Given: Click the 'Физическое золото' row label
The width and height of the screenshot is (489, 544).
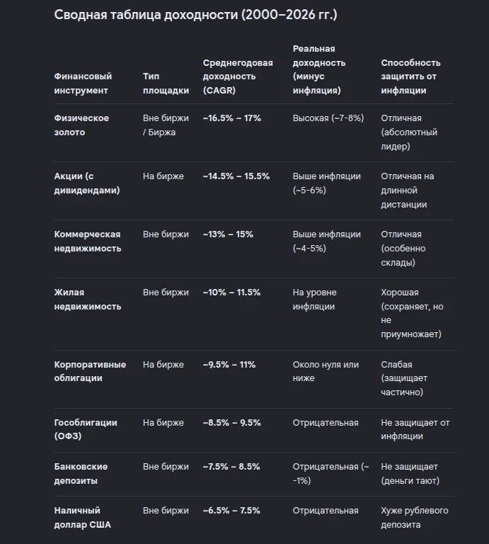Looking at the screenshot, I should [x=81, y=125].
